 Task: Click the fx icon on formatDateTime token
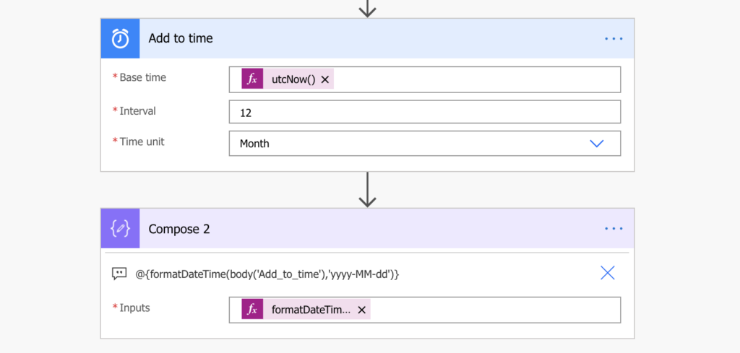pyautogui.click(x=252, y=309)
